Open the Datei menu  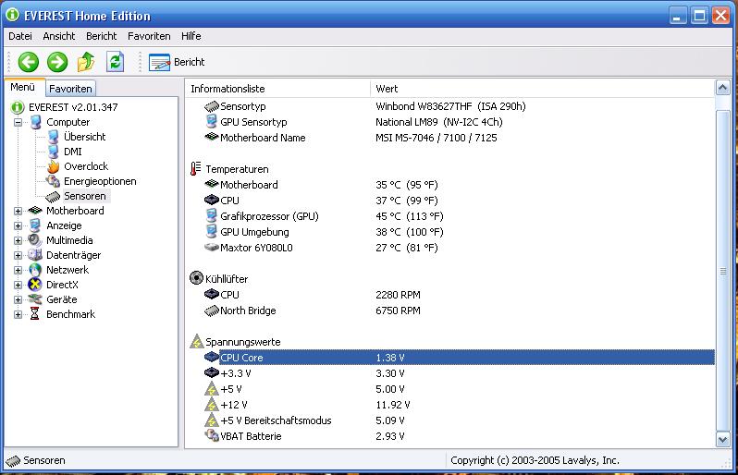point(20,36)
